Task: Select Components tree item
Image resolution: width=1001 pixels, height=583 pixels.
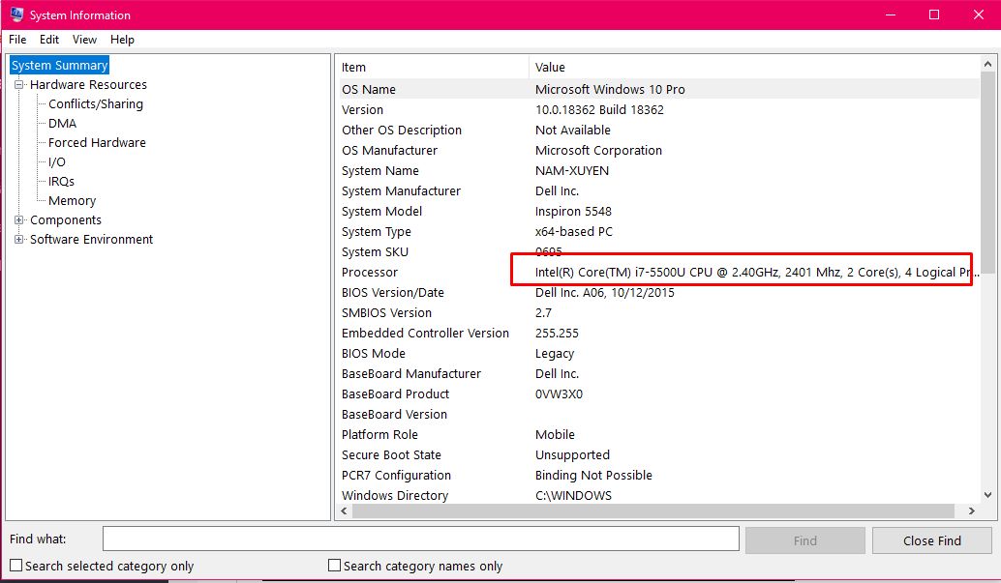Action: pos(66,219)
